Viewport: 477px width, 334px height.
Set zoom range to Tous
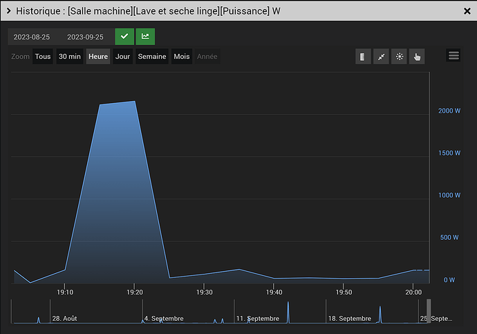43,57
